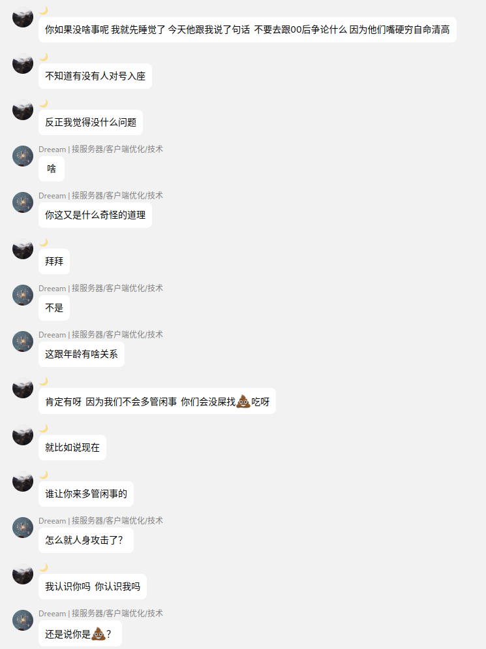Click the 不是 message bubble

54,308
